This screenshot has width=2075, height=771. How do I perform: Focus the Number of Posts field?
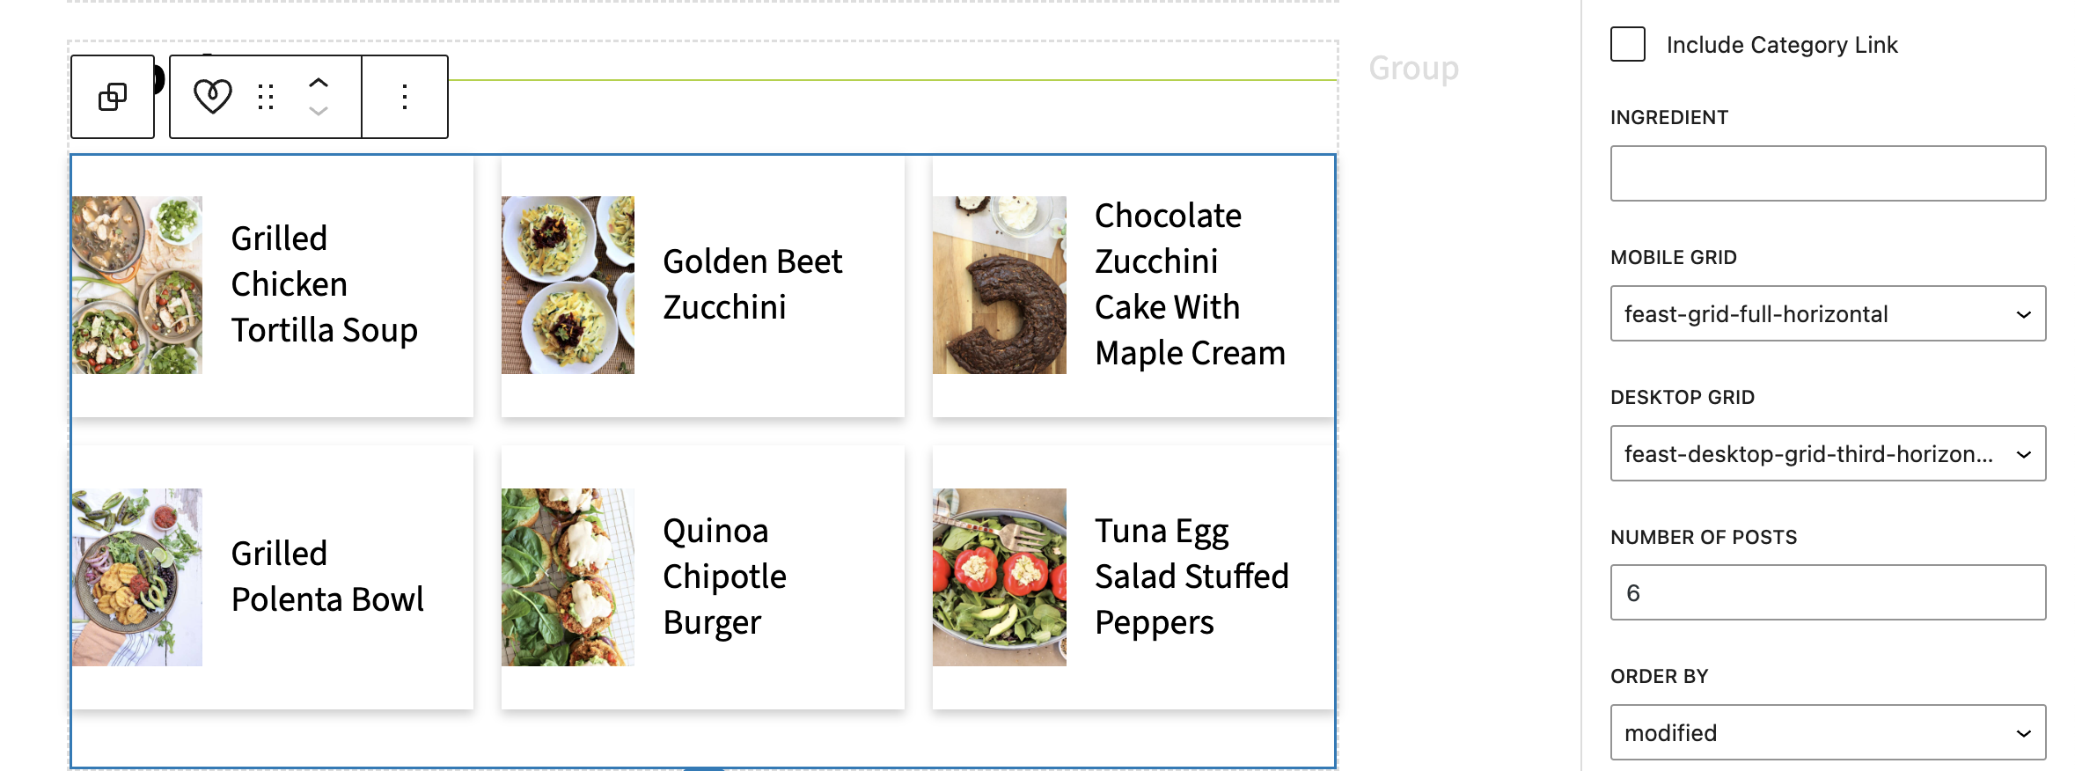1827,592
